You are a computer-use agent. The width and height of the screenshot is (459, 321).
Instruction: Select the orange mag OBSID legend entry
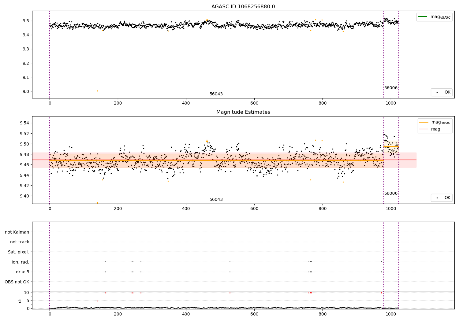pyautogui.click(x=435, y=122)
